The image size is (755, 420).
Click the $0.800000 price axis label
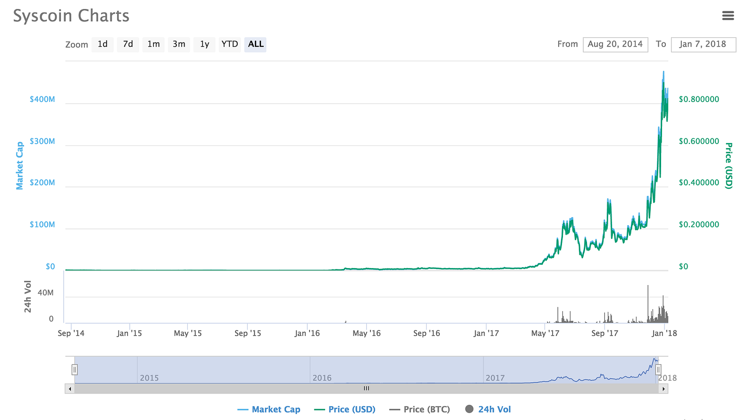pos(699,100)
